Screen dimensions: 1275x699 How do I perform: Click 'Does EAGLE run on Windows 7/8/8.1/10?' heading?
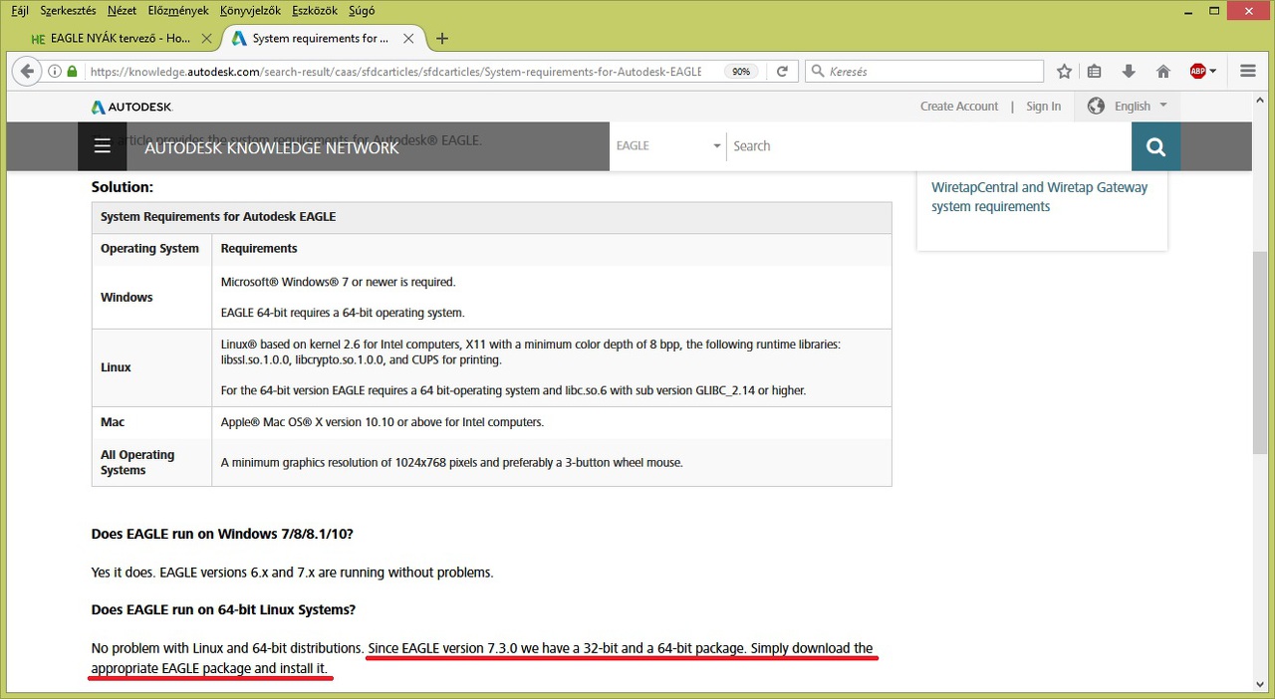point(222,534)
